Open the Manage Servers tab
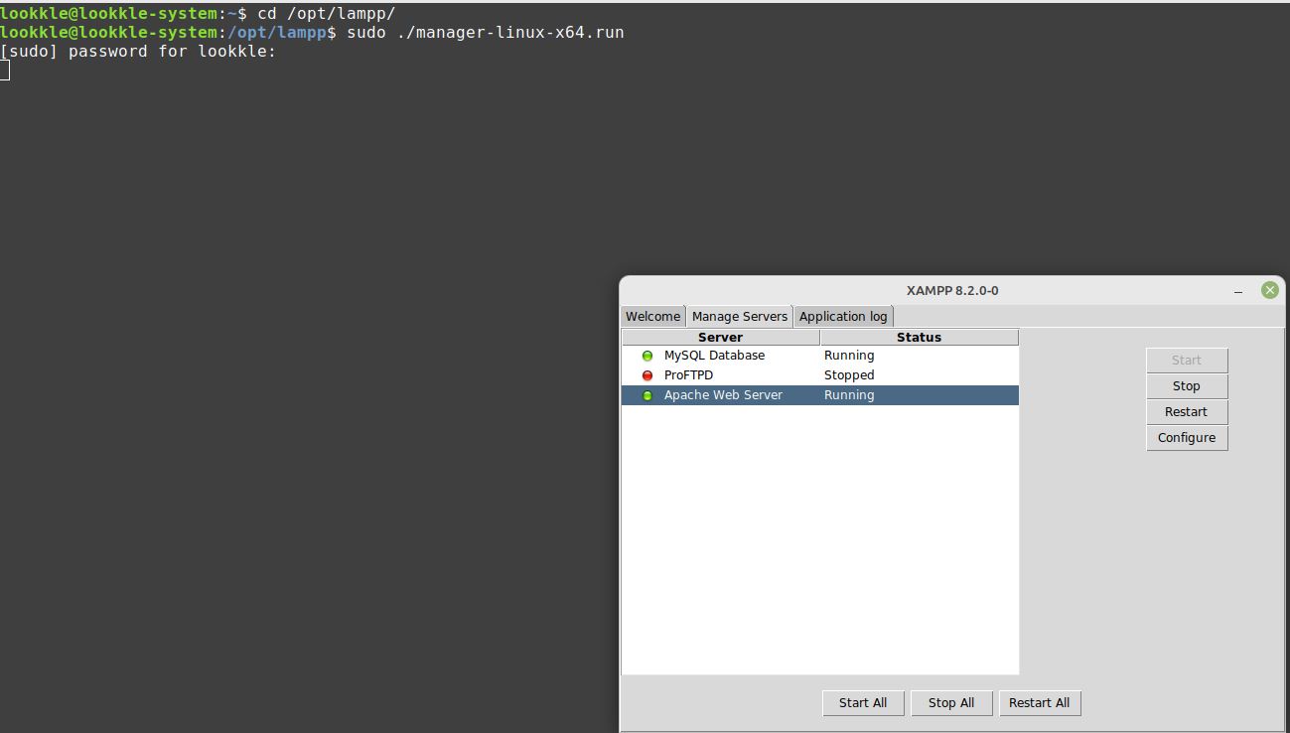Screen dimensions: 1290x733 740,316
